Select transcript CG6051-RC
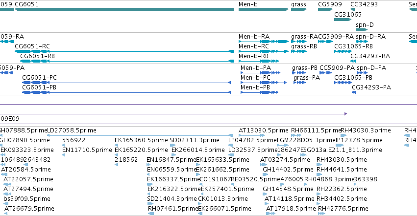The width and height of the screenshot is (417, 216). click(x=124, y=51)
